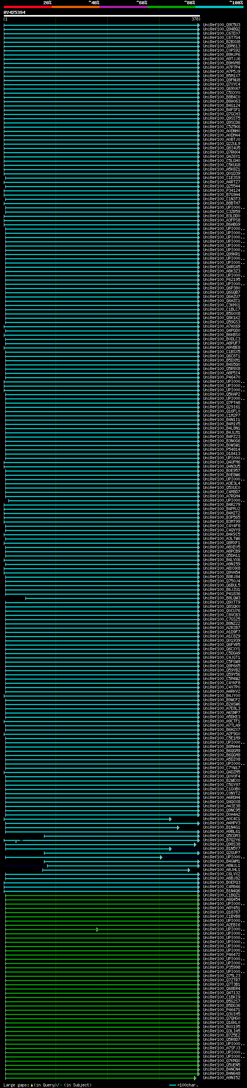
Task: Click the cyan alignment bar for UniRef100_B8LQW3
Action: click(x=113, y=598)
